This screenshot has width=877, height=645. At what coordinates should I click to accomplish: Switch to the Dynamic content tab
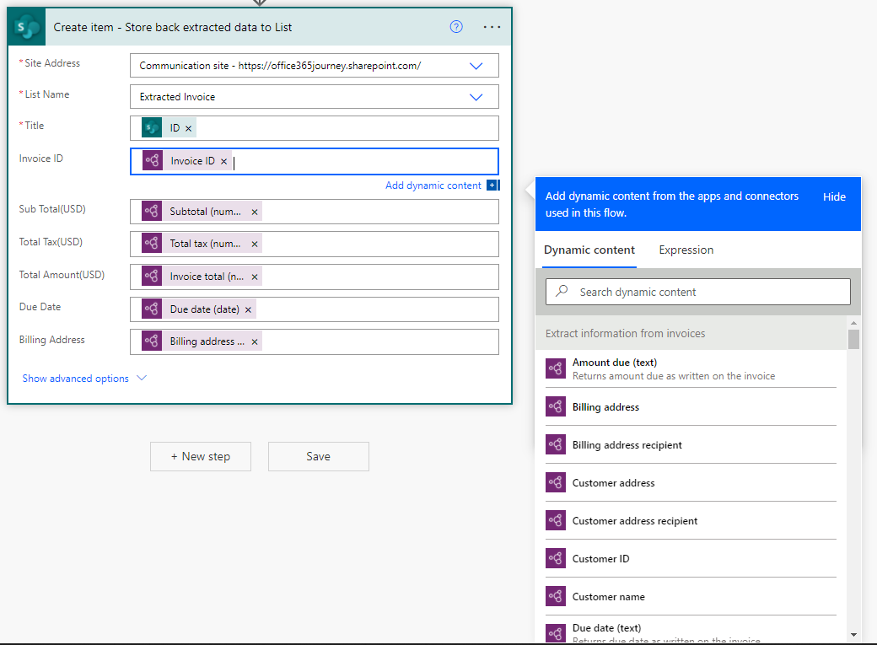click(x=589, y=250)
